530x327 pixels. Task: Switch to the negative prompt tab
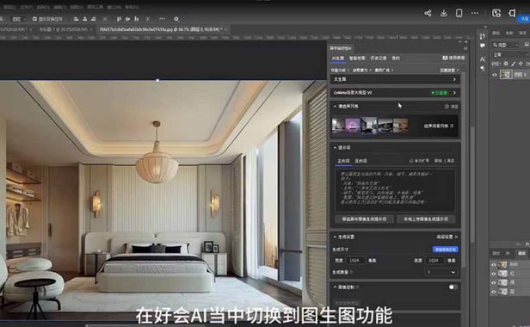click(361, 161)
